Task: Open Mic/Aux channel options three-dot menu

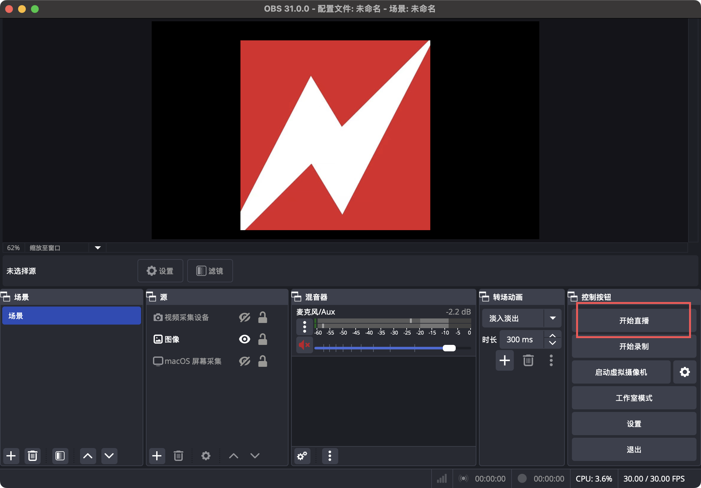Action: [x=304, y=327]
